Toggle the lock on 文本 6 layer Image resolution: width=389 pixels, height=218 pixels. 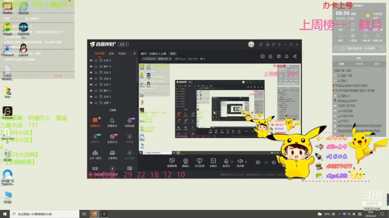96,60
